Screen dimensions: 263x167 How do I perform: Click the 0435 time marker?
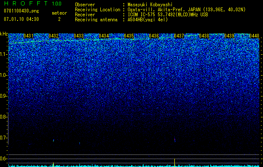click(x=129, y=36)
